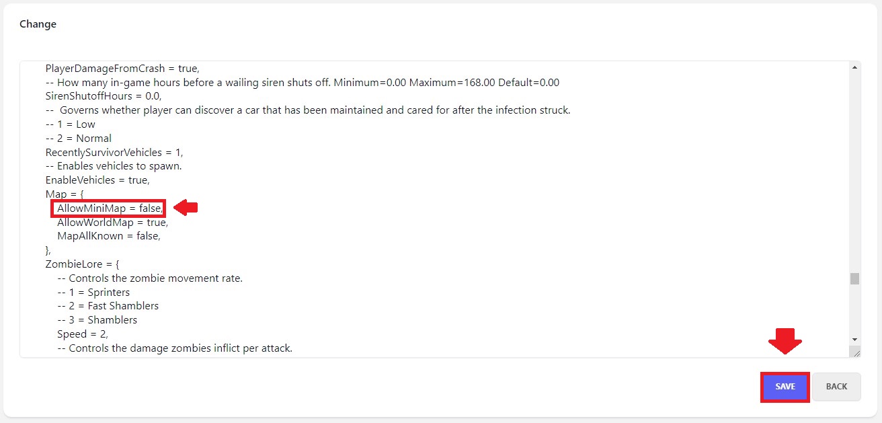Click the Map = { line
The width and height of the screenshot is (882, 423).
coord(62,194)
